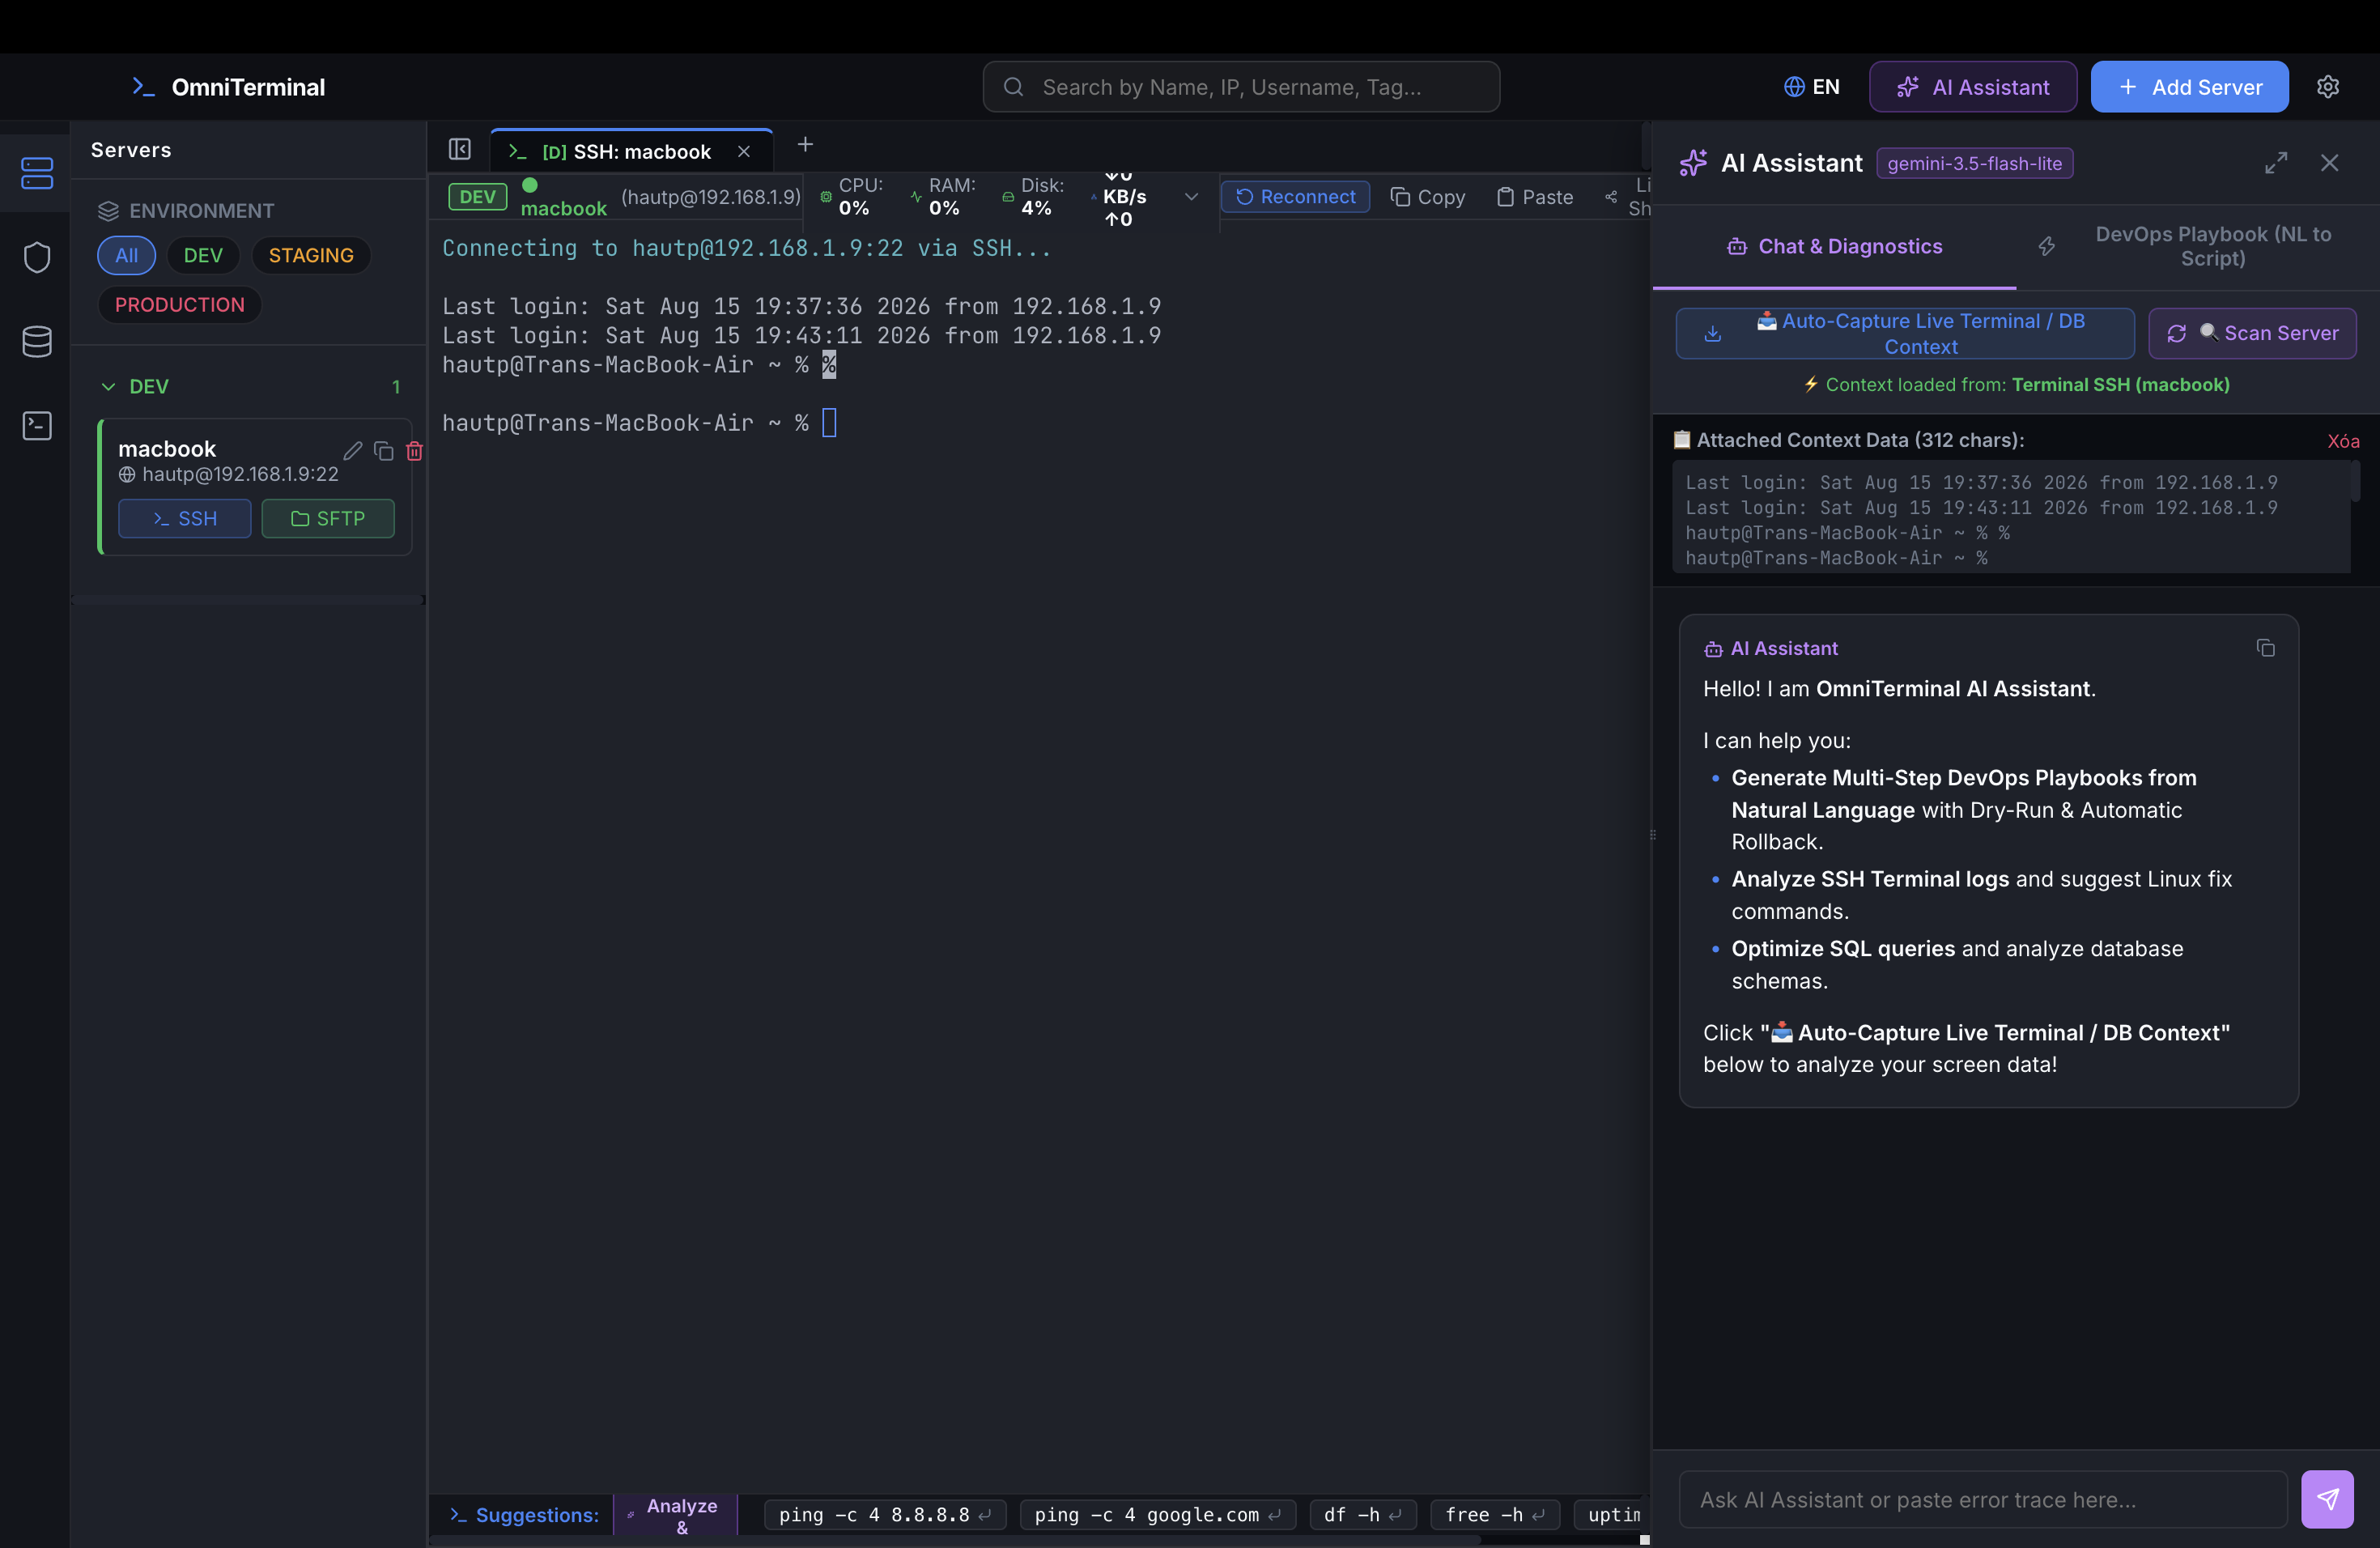This screenshot has height=1548, width=2380.
Task: Filter servers by PRODUCTION environment
Action: coord(179,304)
